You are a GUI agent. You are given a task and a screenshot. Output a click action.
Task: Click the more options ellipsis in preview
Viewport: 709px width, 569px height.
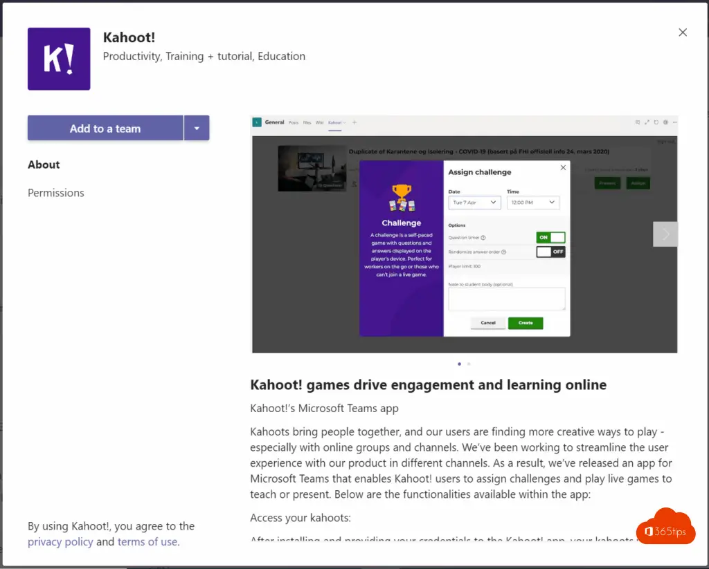click(x=674, y=122)
